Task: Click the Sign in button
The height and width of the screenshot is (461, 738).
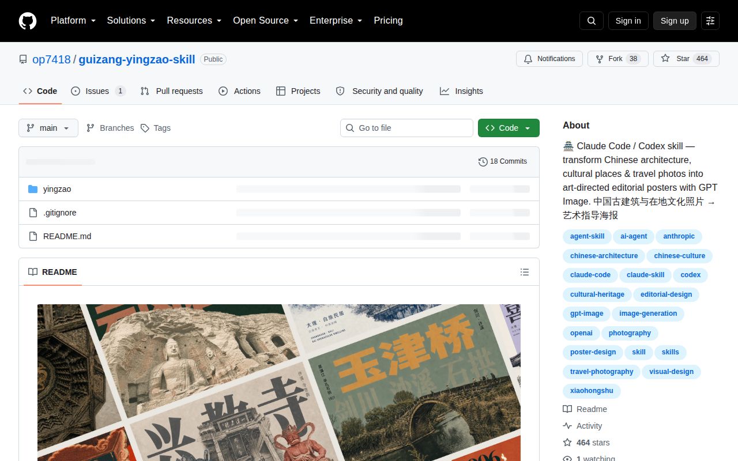Action: (628, 21)
